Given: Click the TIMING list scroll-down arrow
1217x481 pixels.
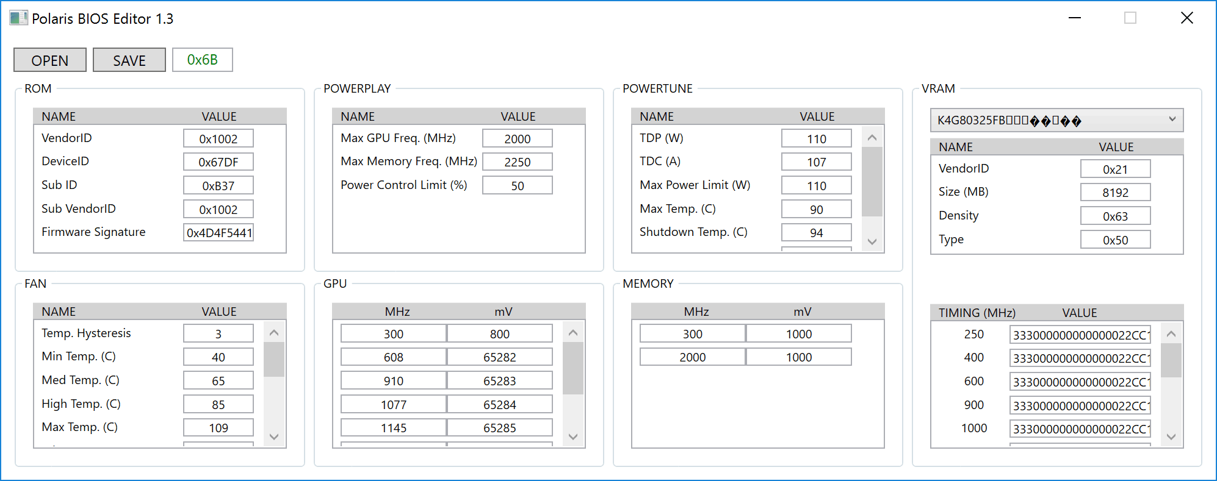Looking at the screenshot, I should coord(1171,436).
